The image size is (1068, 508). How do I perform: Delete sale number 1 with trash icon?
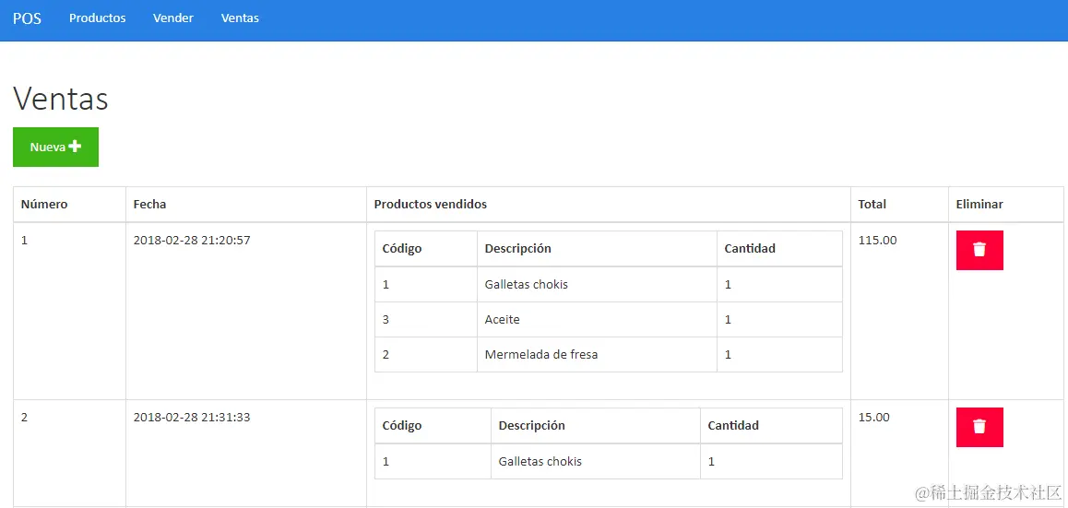[x=979, y=250]
